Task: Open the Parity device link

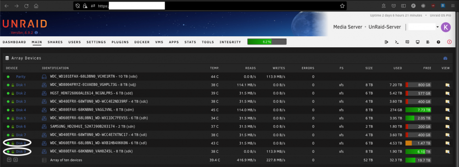Action: click(x=21, y=77)
